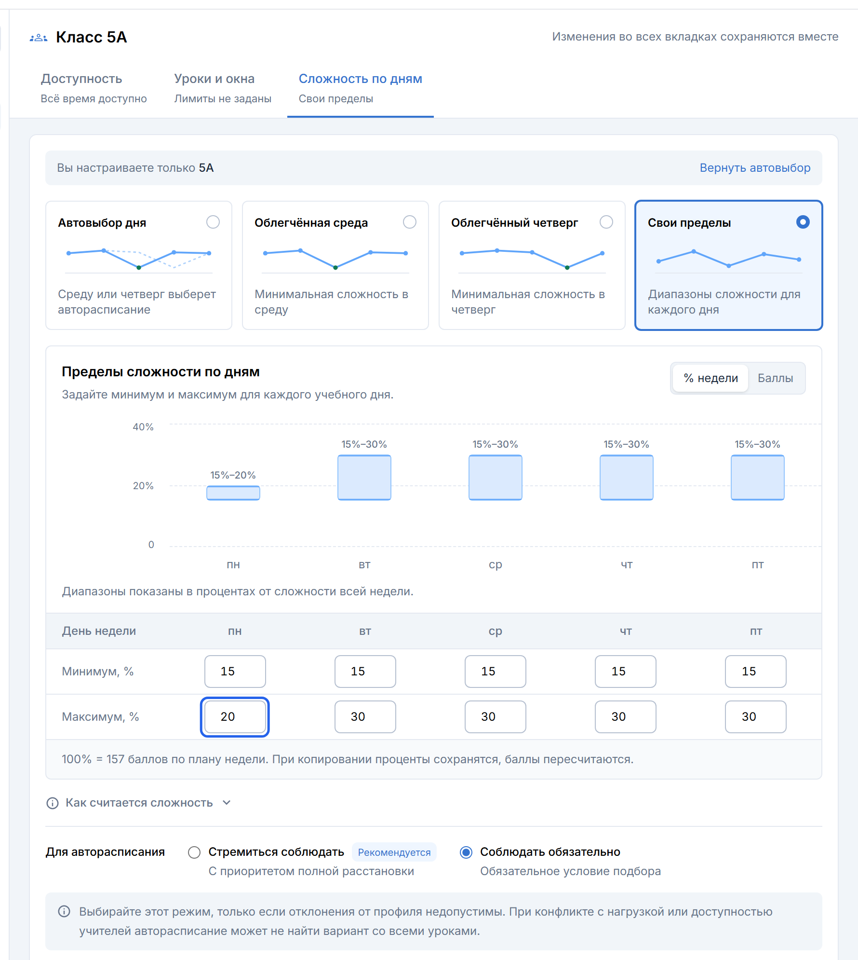This screenshot has height=960, width=858.
Task: Choose Стремиться соблюдать radio button
Action: click(x=194, y=852)
